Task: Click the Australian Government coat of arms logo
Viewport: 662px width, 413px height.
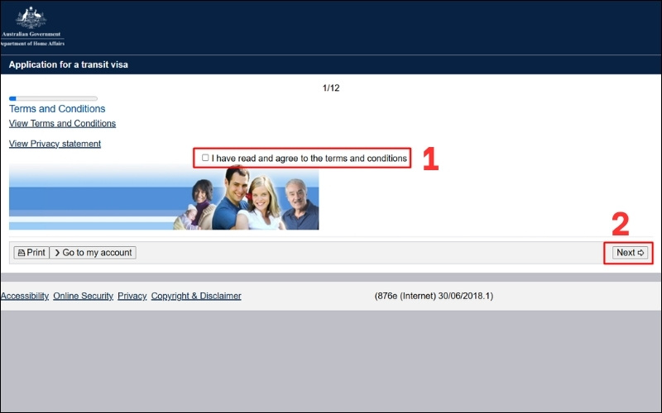Action: click(x=31, y=17)
